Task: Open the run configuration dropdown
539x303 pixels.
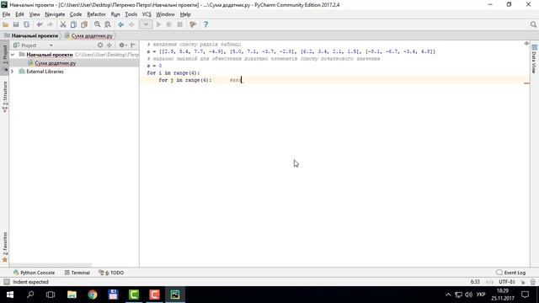Action: (146, 24)
